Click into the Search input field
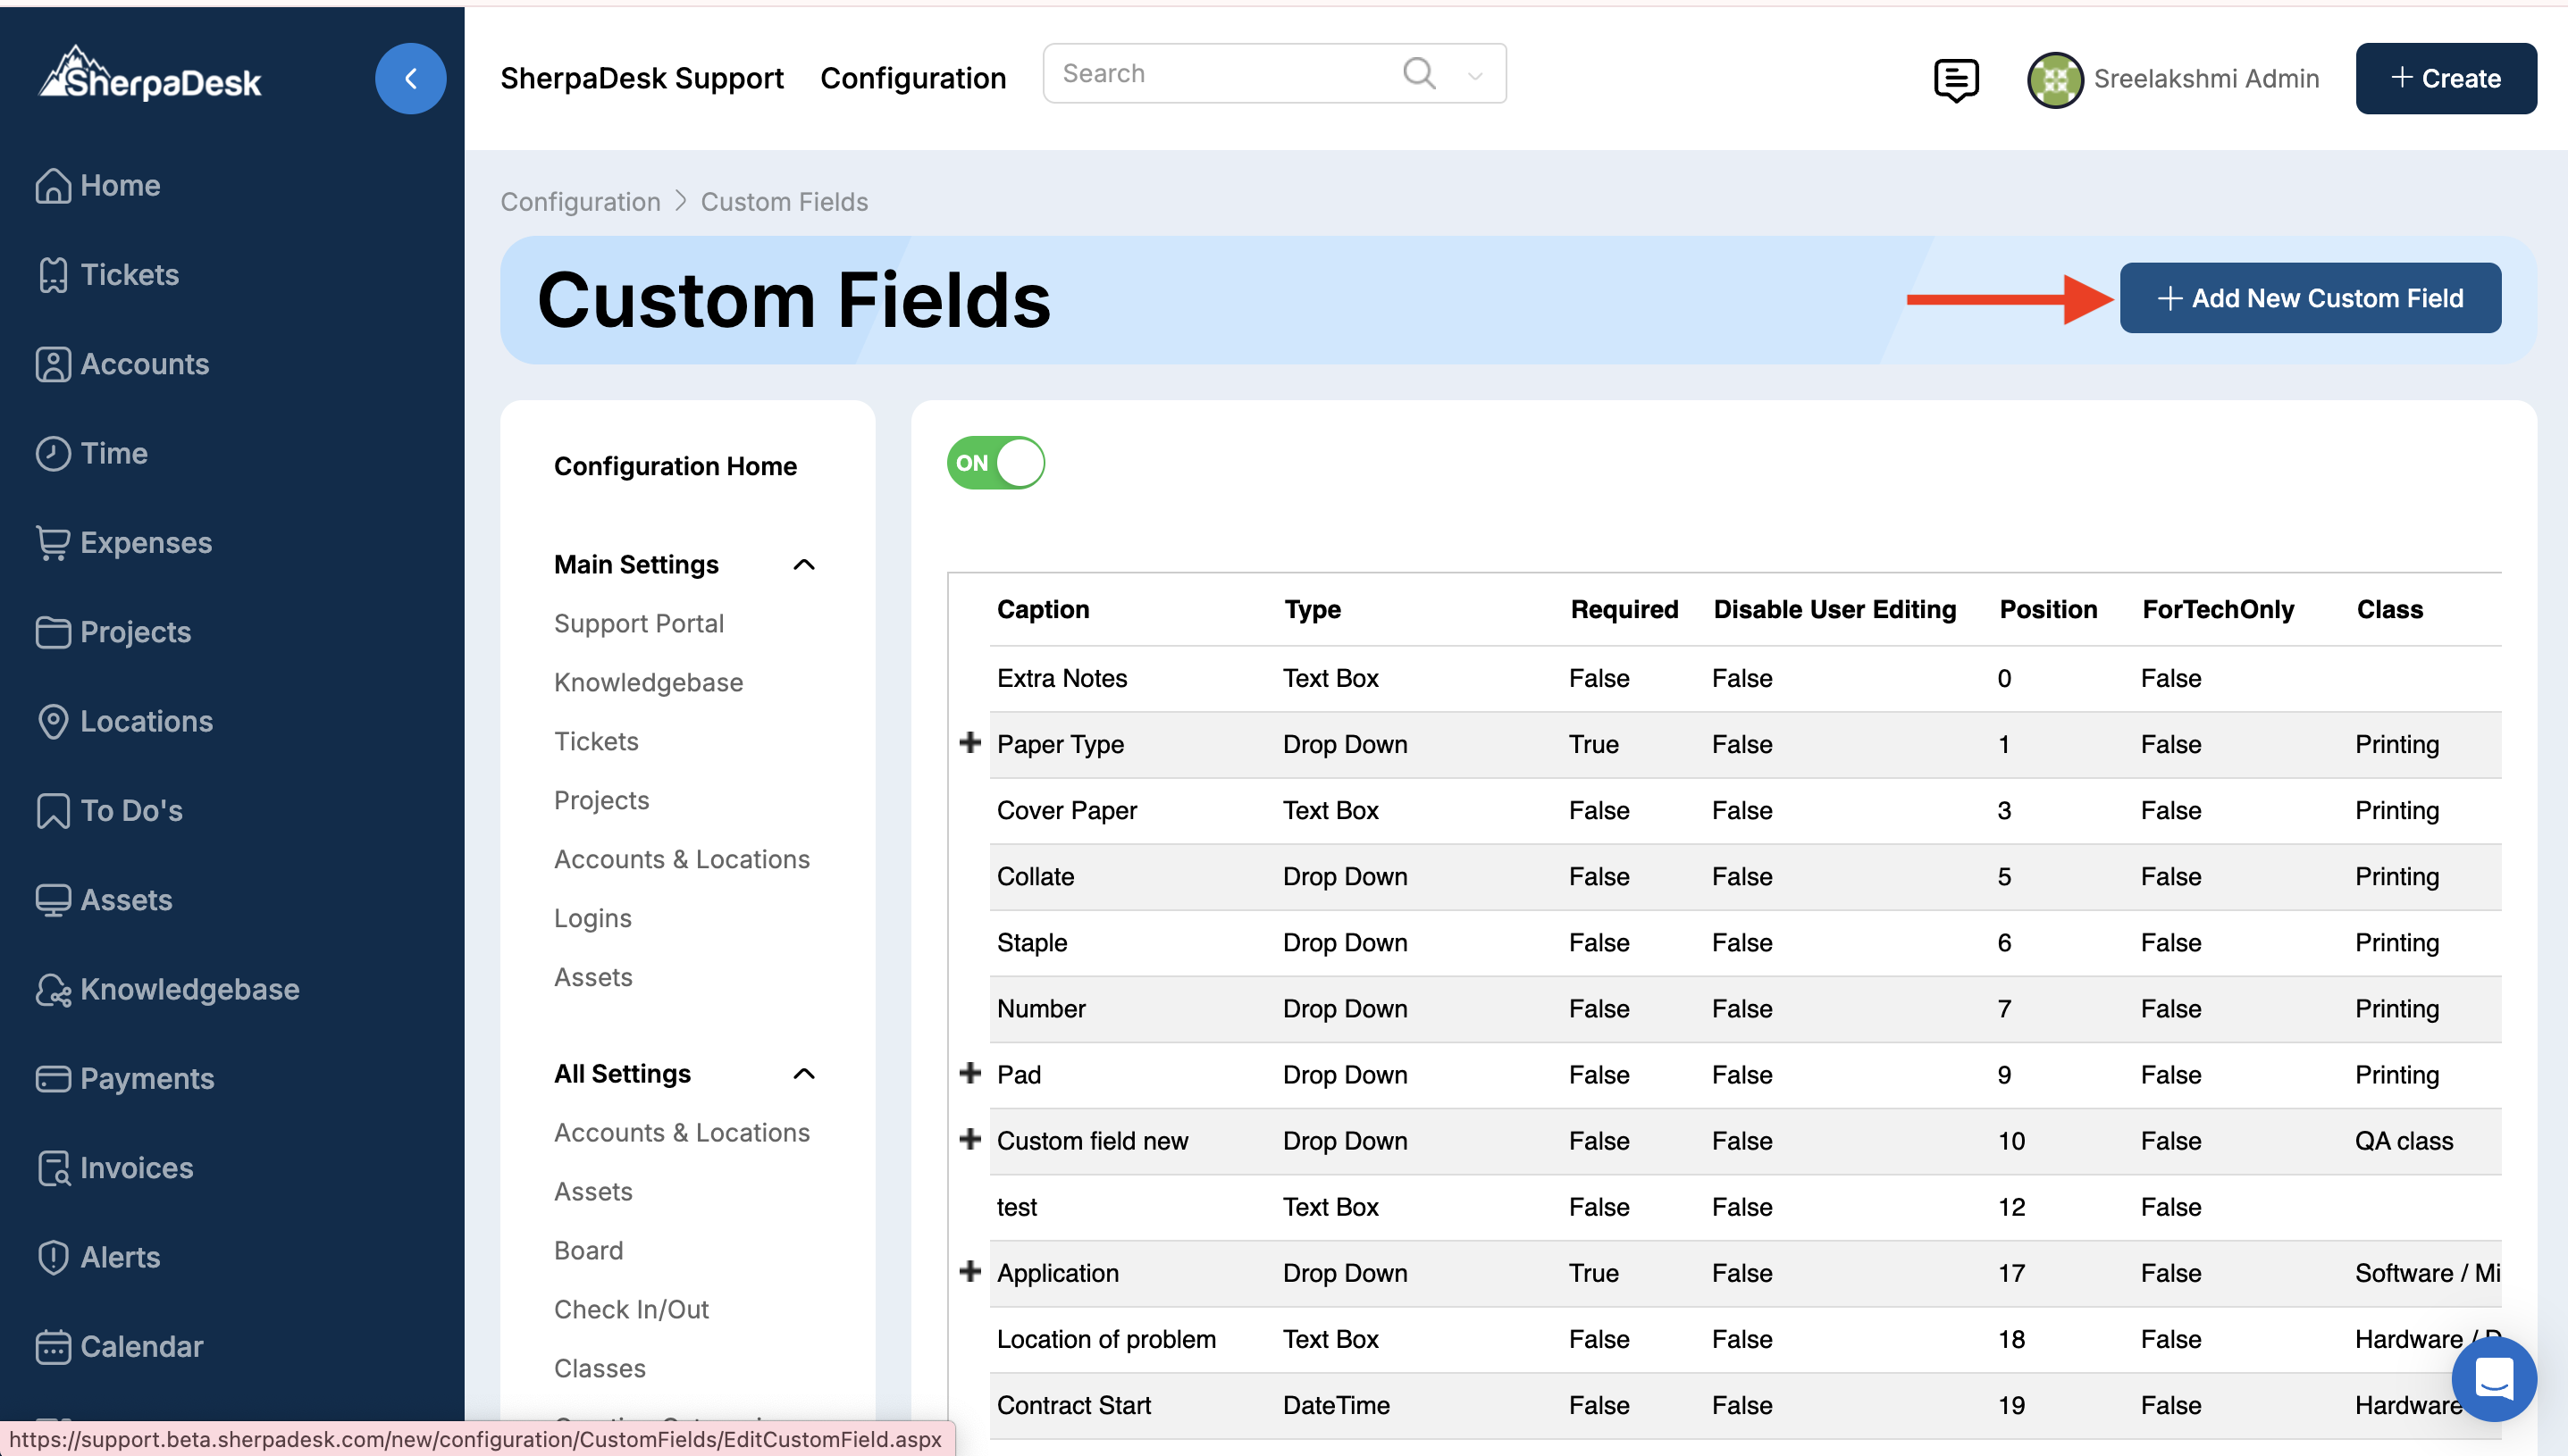The width and height of the screenshot is (2568, 1456). [x=1220, y=73]
